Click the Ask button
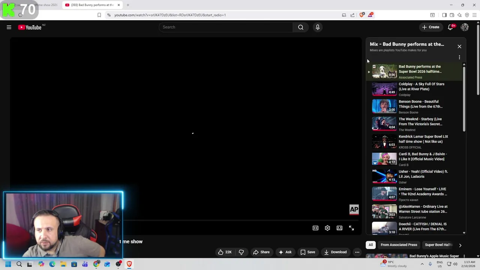The image size is (480, 270). point(285,252)
